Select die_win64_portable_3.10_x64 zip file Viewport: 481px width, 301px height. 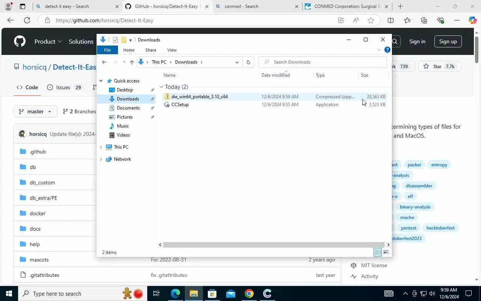click(275, 97)
